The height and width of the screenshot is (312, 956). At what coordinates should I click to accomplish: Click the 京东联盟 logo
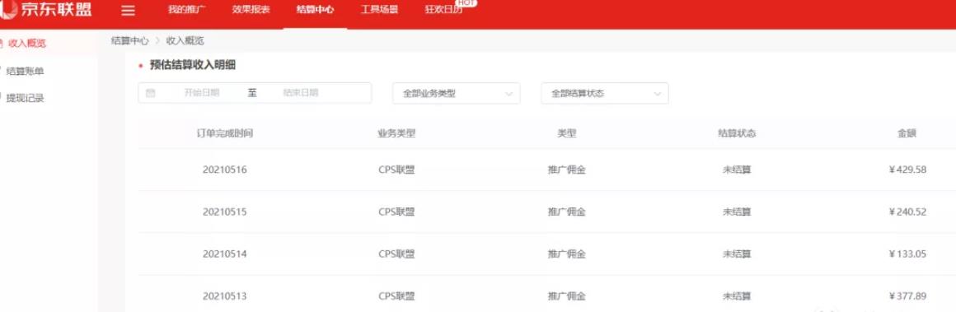pos(46,10)
